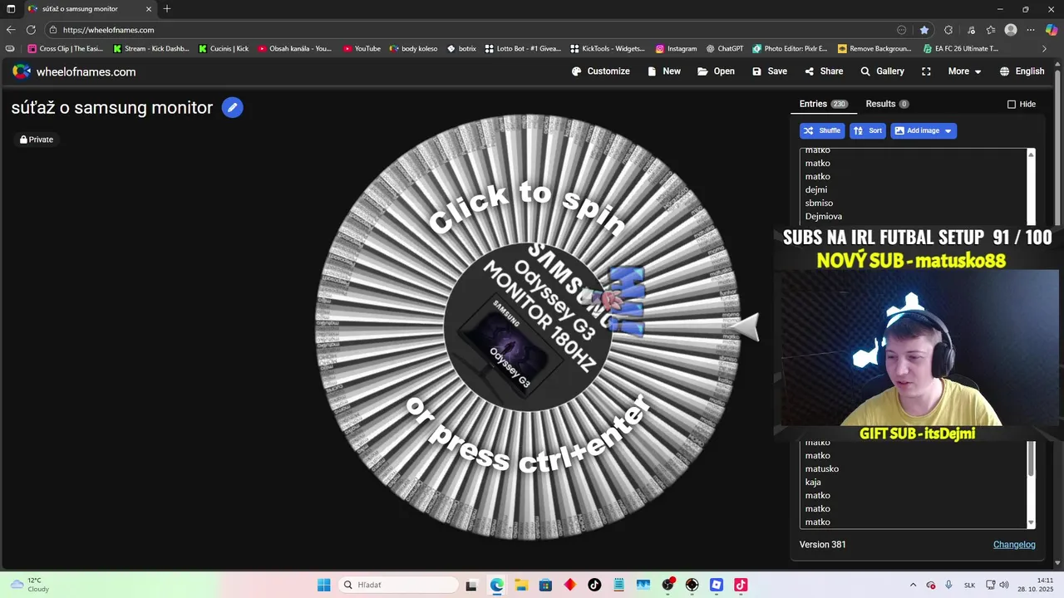
Task: Show more bookmarks chevron
Action: [x=1044, y=48]
